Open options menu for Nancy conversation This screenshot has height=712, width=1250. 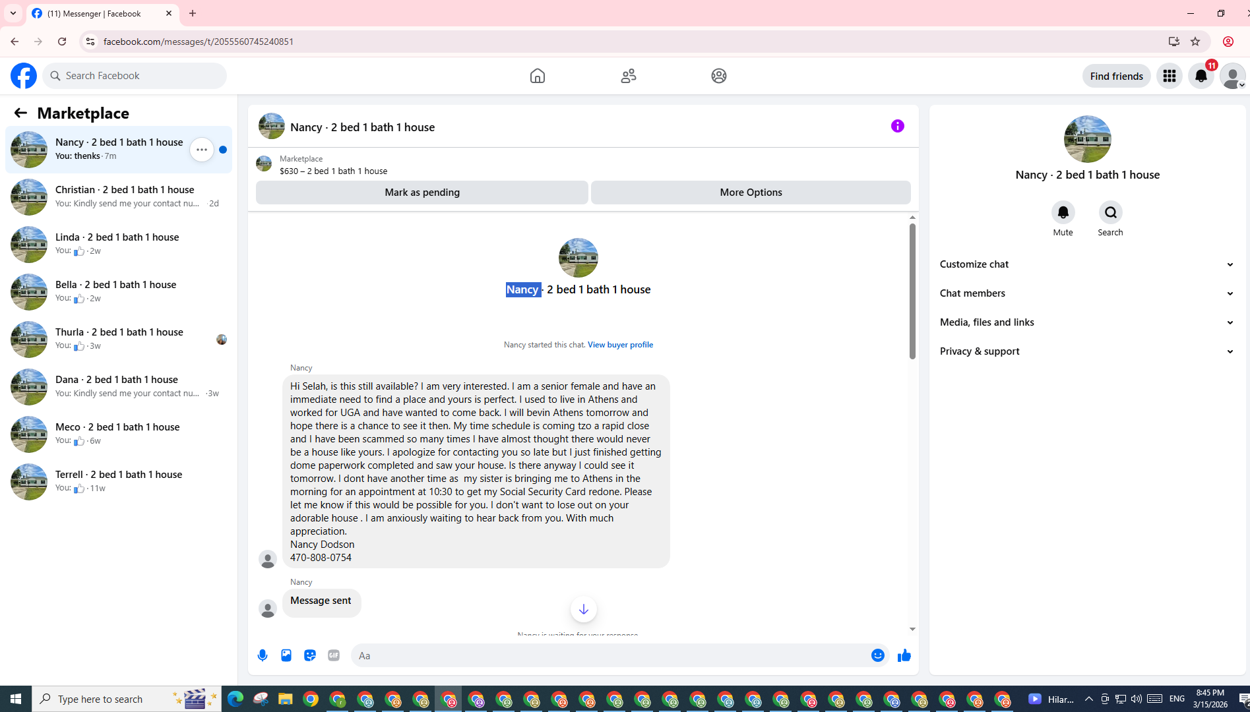tap(202, 150)
